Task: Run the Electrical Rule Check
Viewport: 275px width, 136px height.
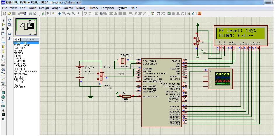Action: pyautogui.click(x=193, y=13)
